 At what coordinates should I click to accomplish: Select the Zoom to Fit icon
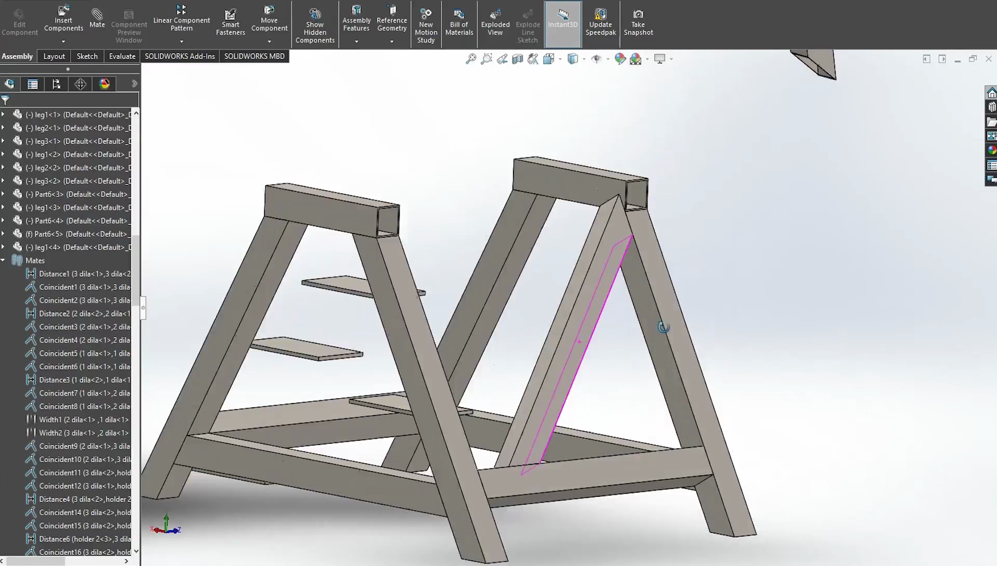(470, 59)
